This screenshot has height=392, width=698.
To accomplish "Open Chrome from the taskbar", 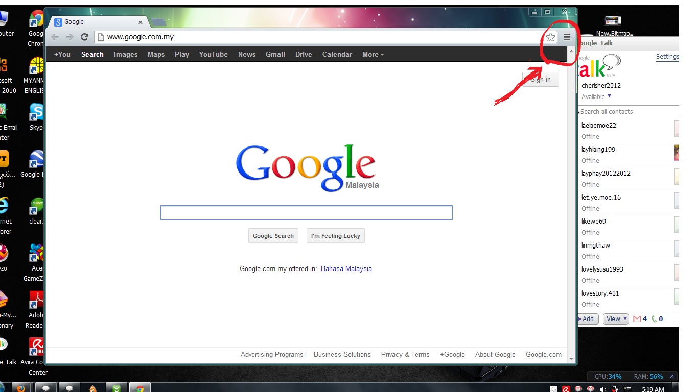I will pyautogui.click(x=141, y=387).
